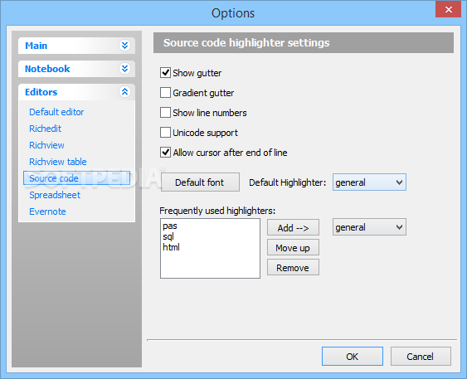Open Spreadsheet editor settings
Image resolution: width=467 pixels, height=379 pixels.
click(55, 195)
